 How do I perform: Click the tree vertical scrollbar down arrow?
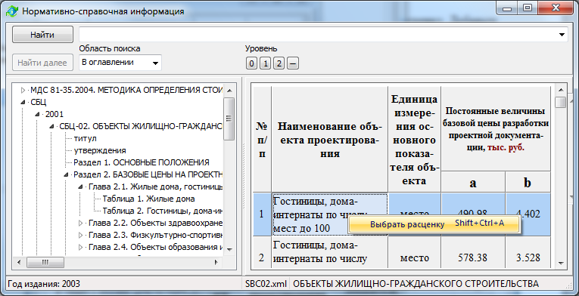click(229, 249)
